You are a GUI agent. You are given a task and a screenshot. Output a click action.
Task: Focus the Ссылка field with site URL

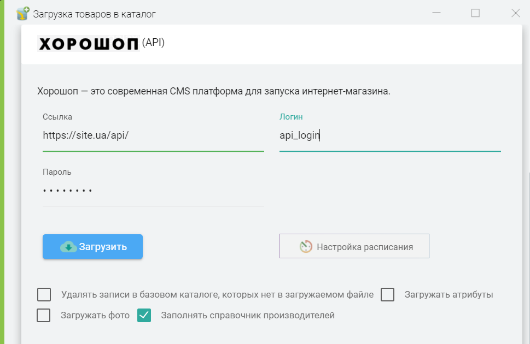pos(153,135)
